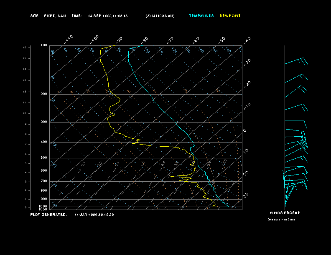
Task: Click the 1000 pressure level label
Action: (43, 206)
